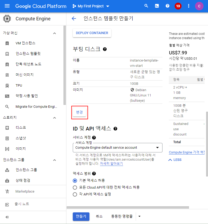This screenshot has height=224, width=208.
Task: Open the account avatar labeled C
Action: tap(199, 6)
